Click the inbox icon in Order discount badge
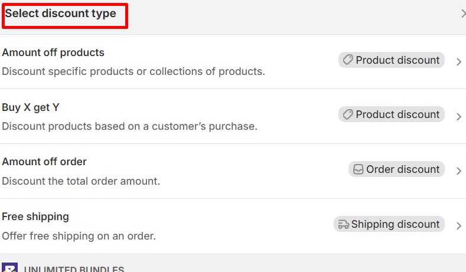This screenshot has width=466, height=272. (x=358, y=169)
